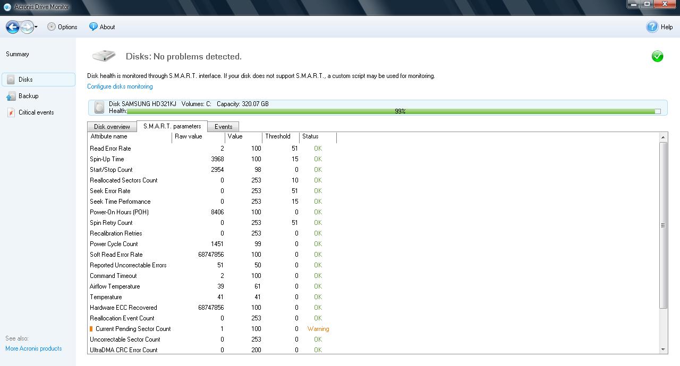Sort by Value column header
Viewport: 680px width, 366px height.
click(243, 137)
